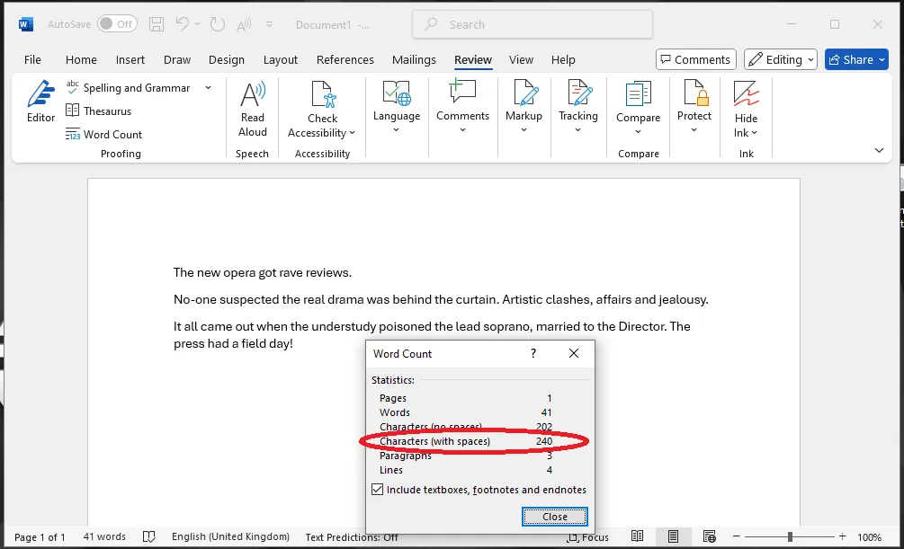The image size is (904, 549).
Task: Click the 100% zoom level
Action: 870,537
